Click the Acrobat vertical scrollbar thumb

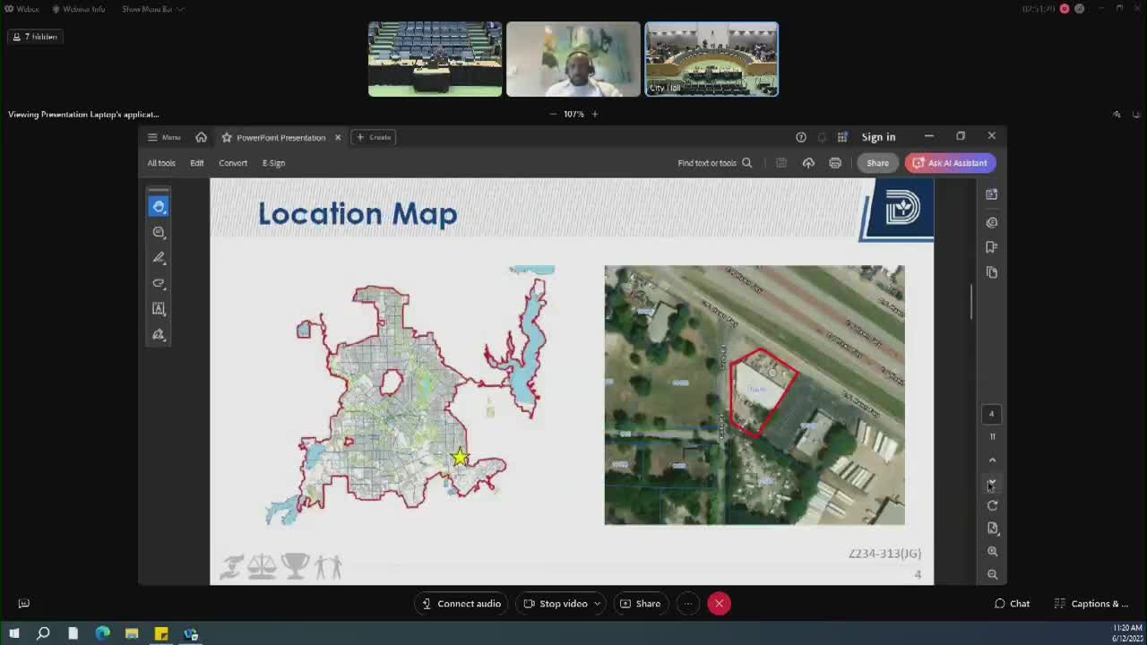click(971, 302)
